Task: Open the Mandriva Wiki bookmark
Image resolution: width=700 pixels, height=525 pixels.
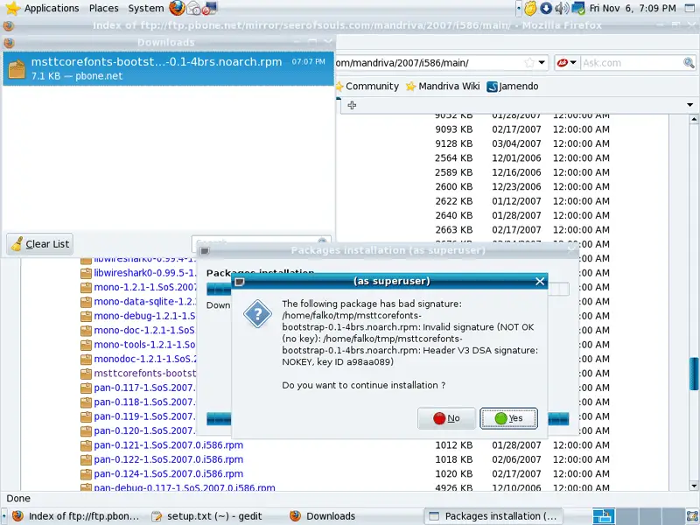Action: tap(443, 86)
